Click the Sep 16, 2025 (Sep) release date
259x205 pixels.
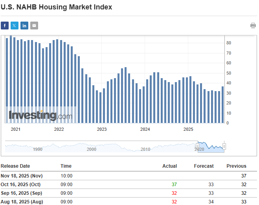(21, 193)
